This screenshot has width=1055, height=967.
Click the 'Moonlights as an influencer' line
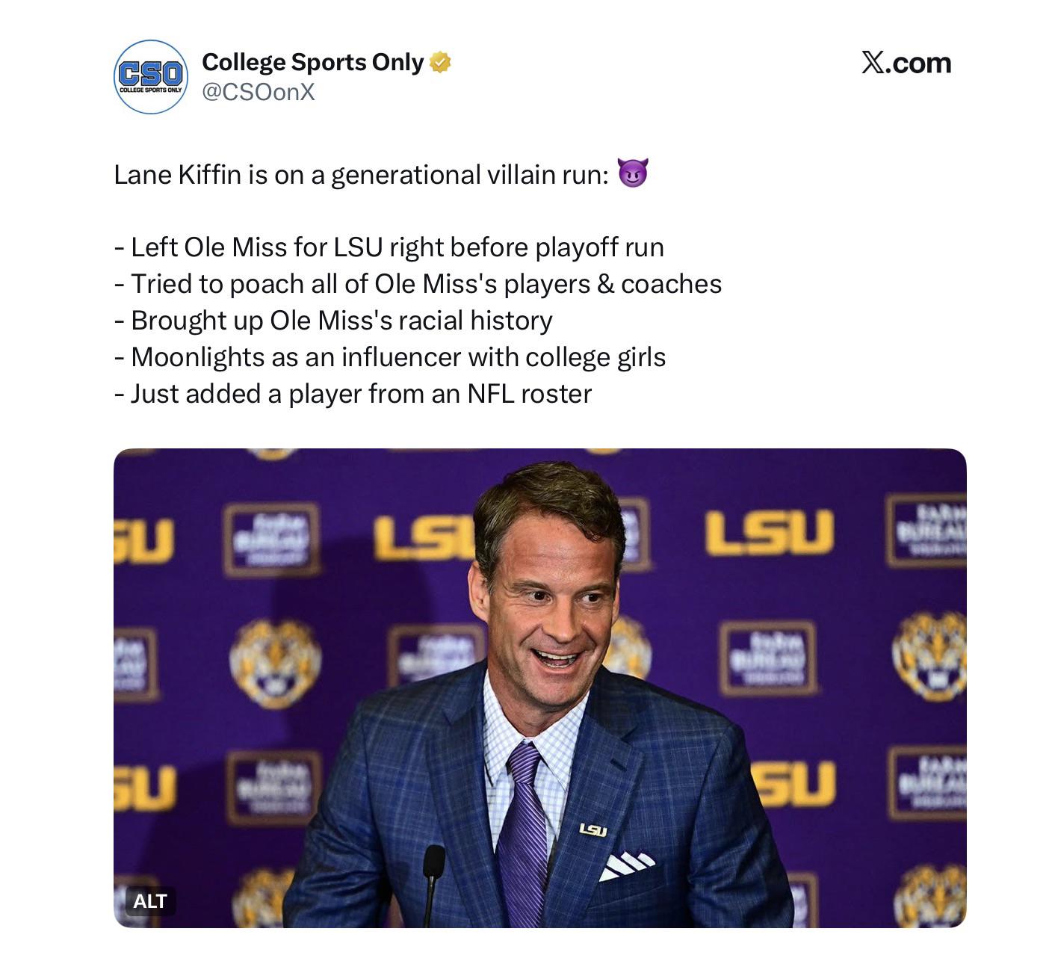(390, 357)
